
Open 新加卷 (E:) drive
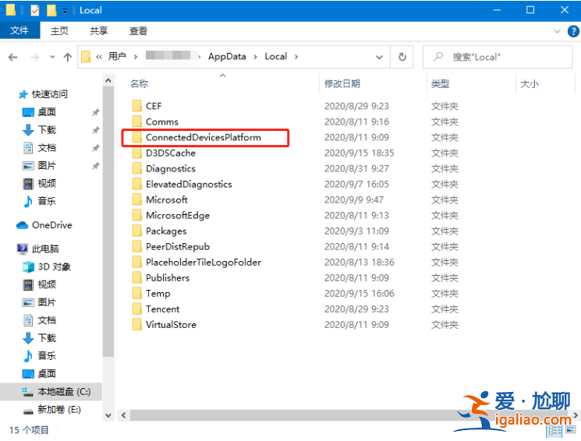tap(59, 410)
